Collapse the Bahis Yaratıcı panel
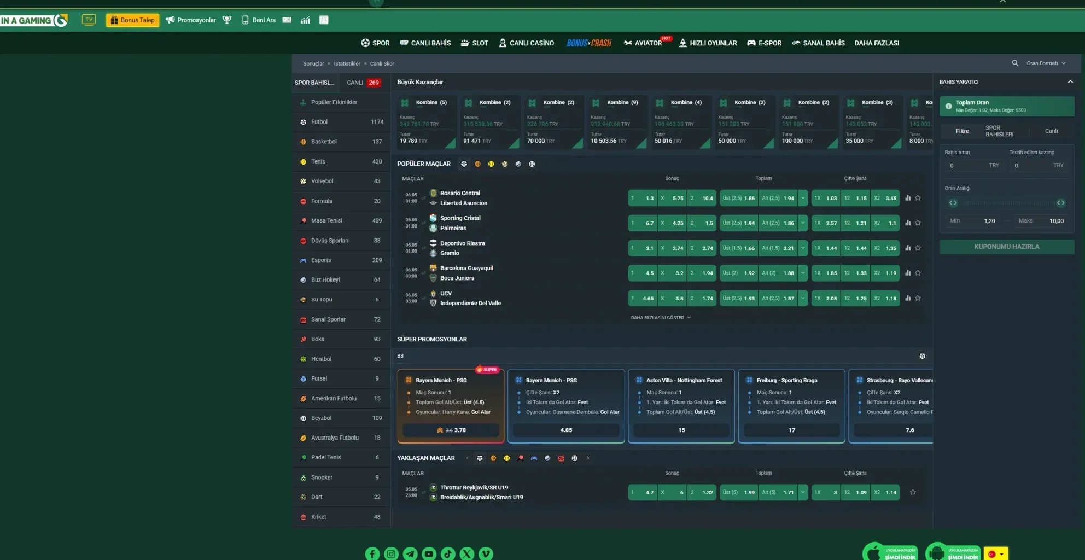The width and height of the screenshot is (1085, 560). 1070,82
